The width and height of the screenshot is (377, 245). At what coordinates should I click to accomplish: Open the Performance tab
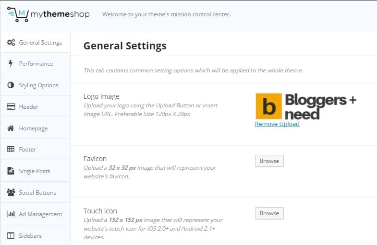[36, 64]
